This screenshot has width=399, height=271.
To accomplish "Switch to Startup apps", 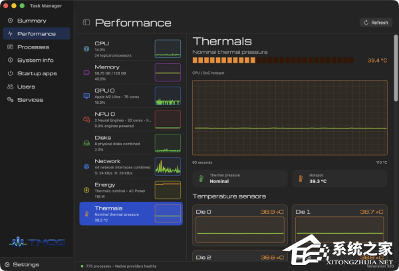I will coord(37,73).
